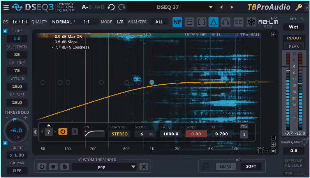
Task: Change the MIX Wet setting
Action: pos(294,27)
